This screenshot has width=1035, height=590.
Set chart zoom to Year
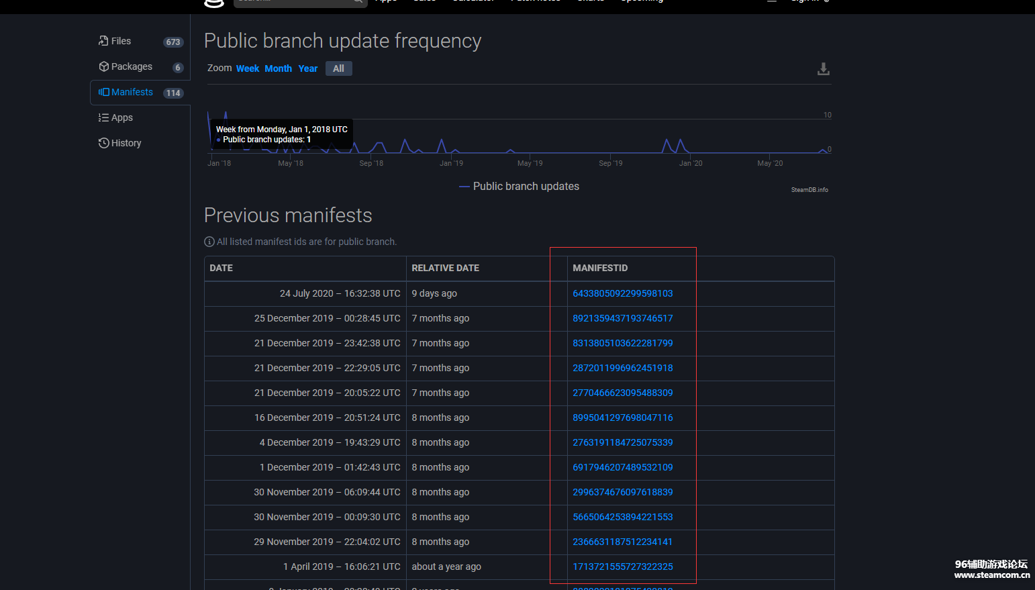pos(308,68)
